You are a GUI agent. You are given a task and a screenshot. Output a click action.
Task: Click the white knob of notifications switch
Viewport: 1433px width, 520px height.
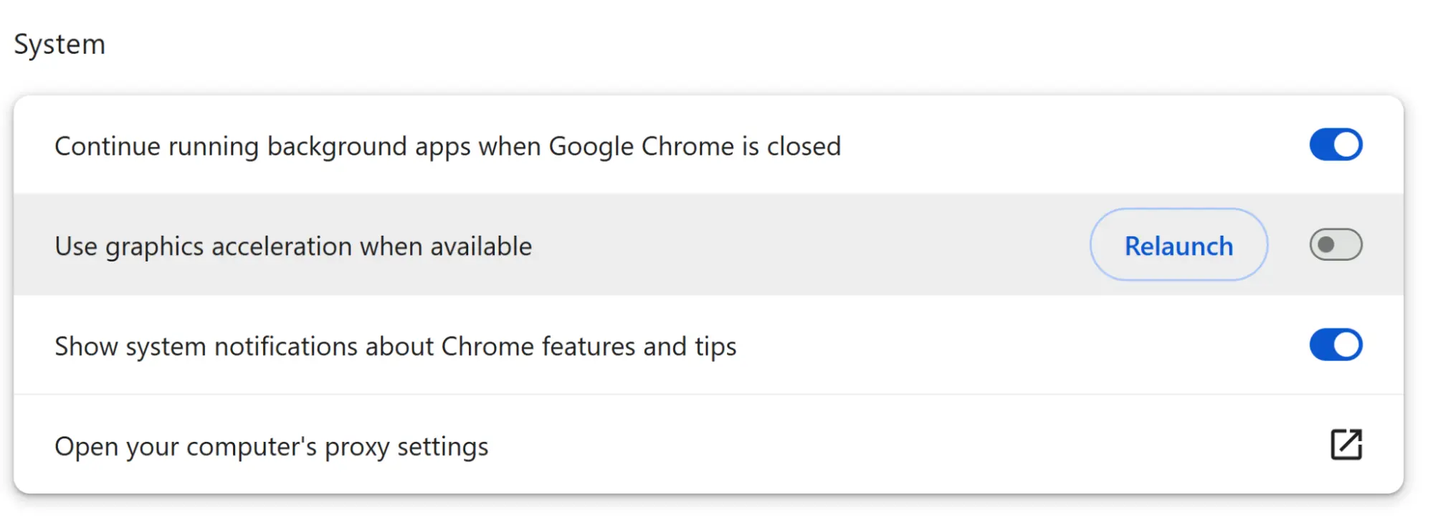(x=1347, y=345)
